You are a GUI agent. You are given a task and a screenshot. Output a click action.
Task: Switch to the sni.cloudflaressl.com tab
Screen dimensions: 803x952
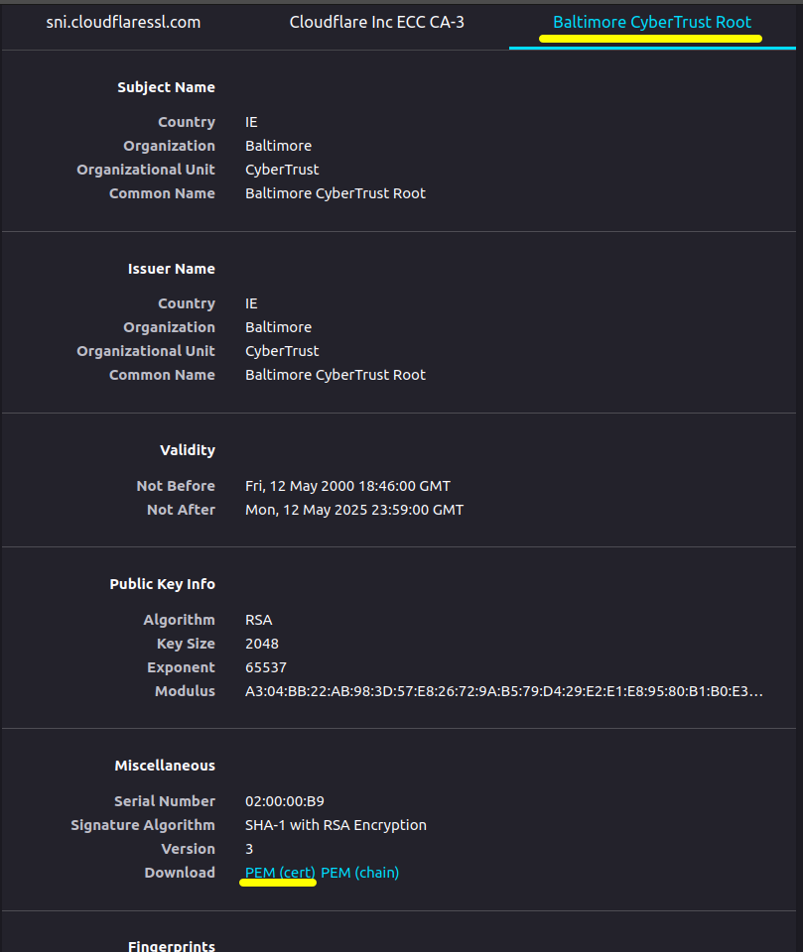[123, 22]
